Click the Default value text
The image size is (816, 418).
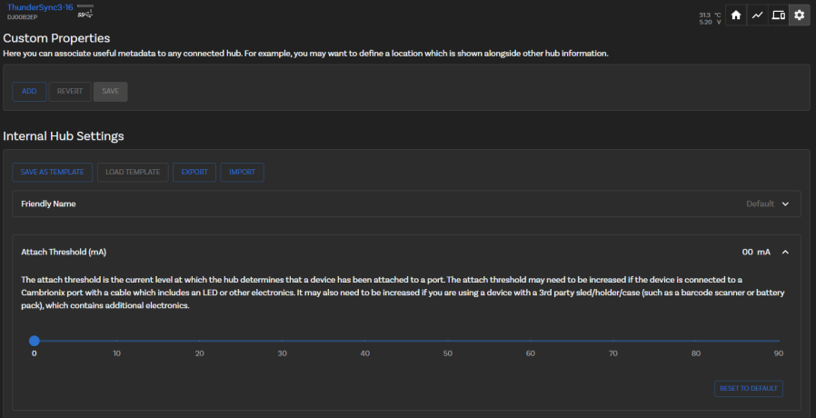(x=761, y=204)
